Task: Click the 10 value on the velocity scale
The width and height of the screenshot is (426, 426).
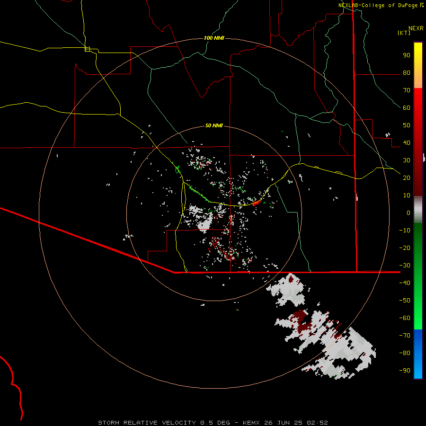Action: pyautogui.click(x=407, y=195)
